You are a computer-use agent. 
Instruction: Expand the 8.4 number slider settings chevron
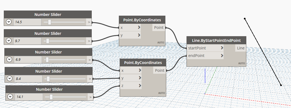[10, 79]
